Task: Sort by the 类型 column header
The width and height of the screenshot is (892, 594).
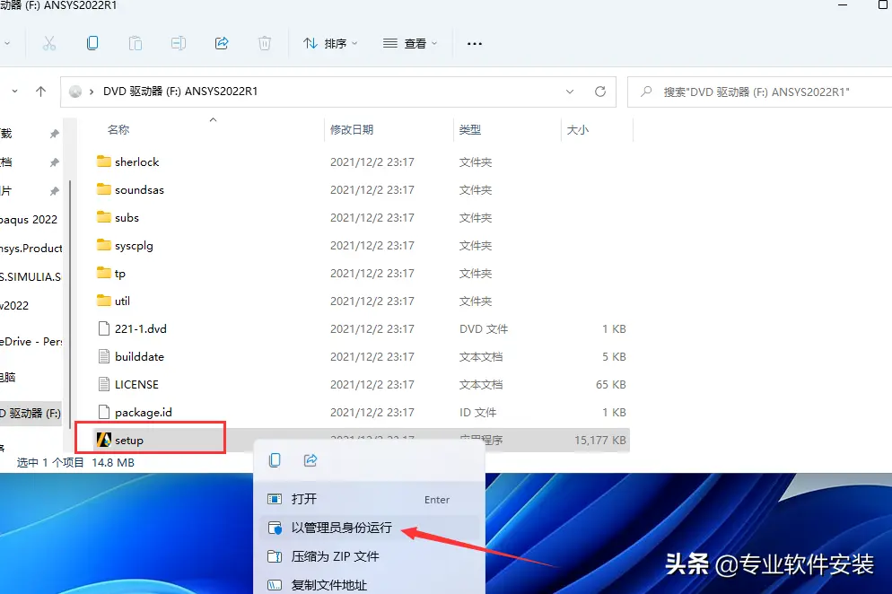Action: (470, 130)
